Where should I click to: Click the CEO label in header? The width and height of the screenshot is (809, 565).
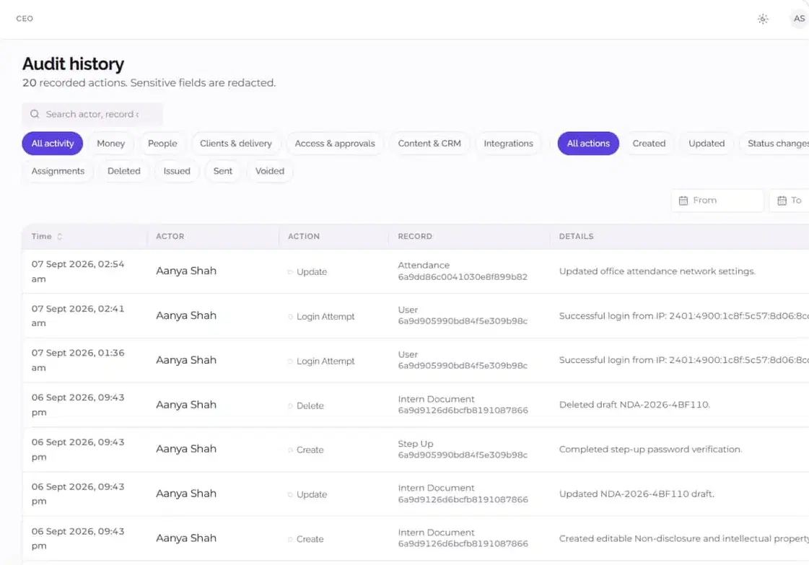[25, 19]
